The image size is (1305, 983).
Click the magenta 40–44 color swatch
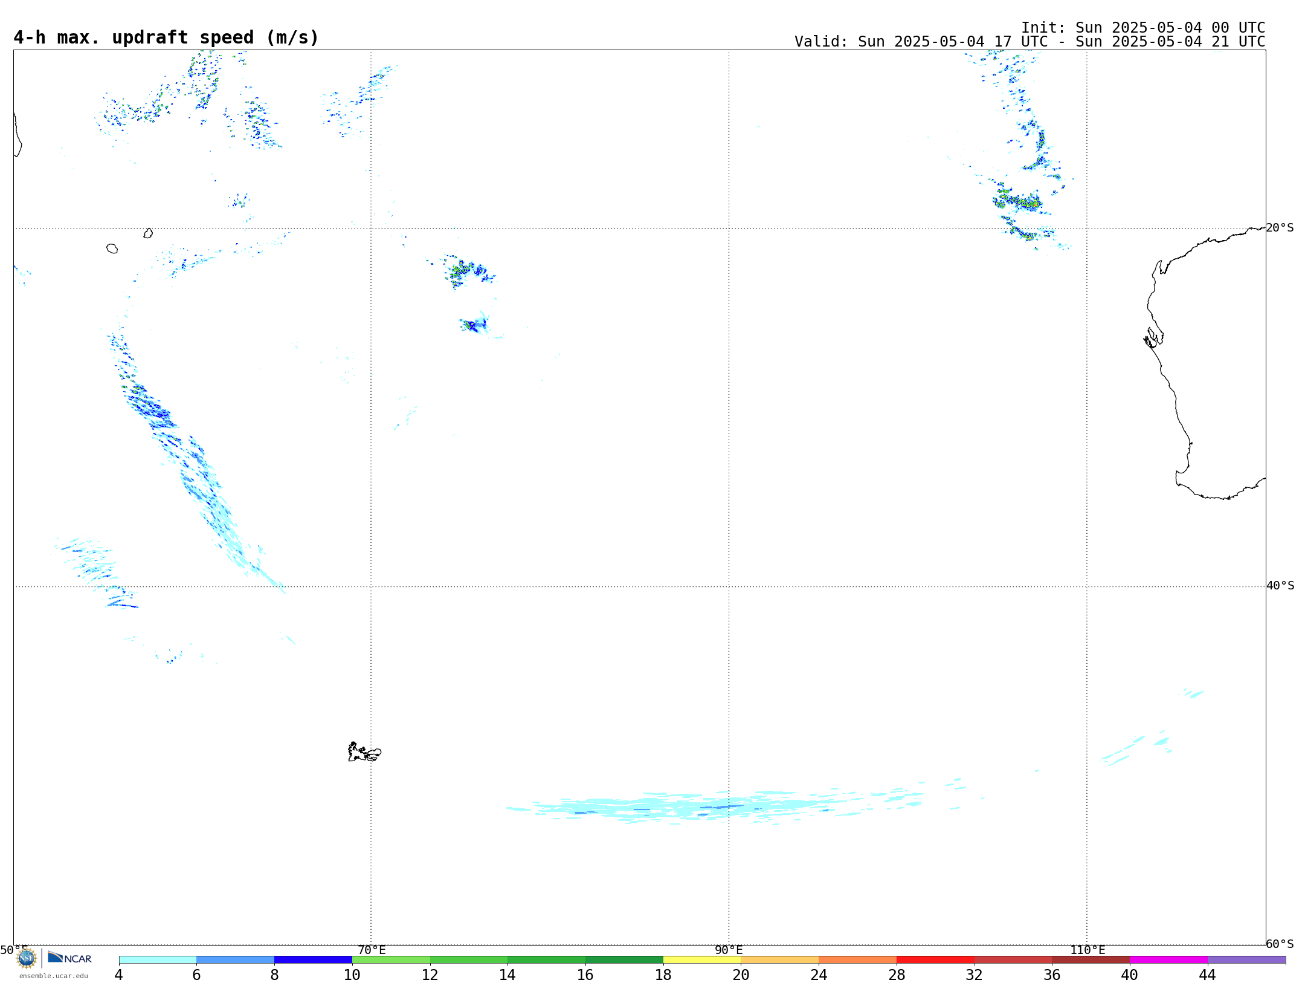tap(1168, 959)
